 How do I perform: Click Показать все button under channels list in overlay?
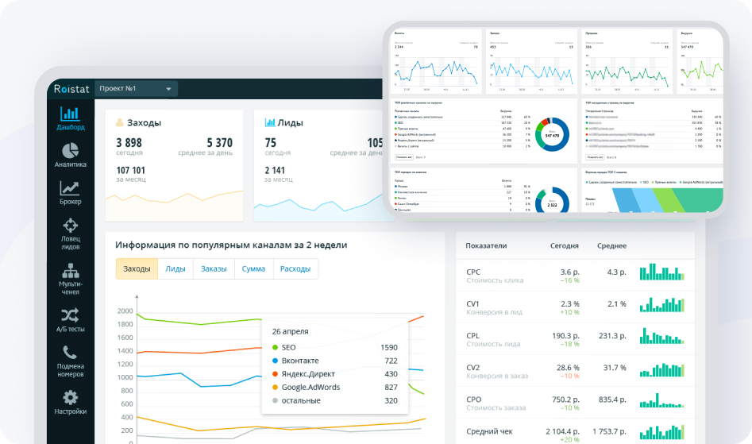pyautogui.click(x=404, y=157)
